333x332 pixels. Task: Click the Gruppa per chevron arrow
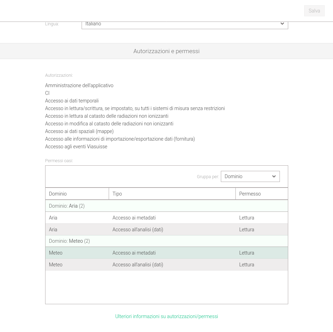pos(274,176)
